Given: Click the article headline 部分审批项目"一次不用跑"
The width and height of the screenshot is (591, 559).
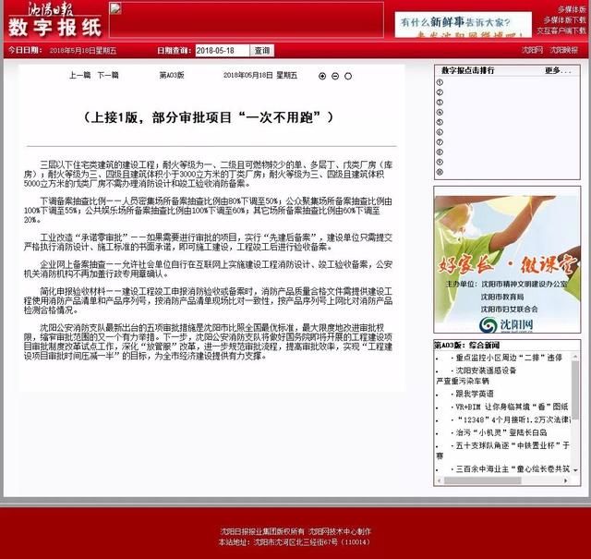Looking at the screenshot, I should pyautogui.click(x=208, y=117).
